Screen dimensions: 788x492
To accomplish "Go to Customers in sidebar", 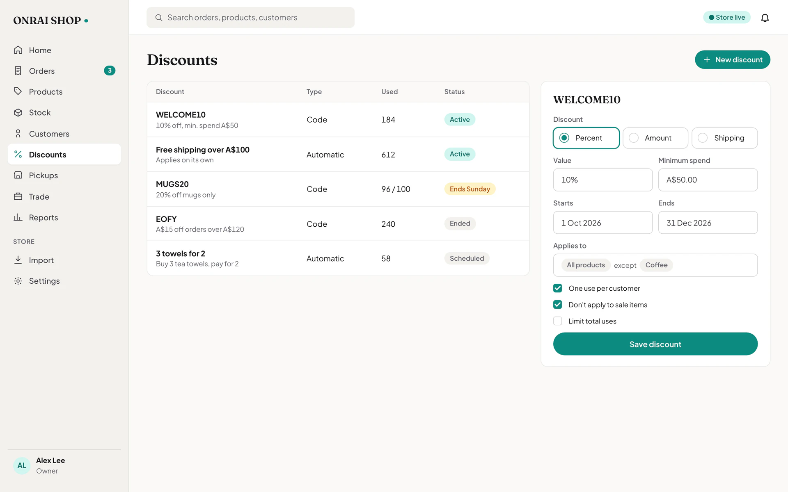I will [x=64, y=134].
